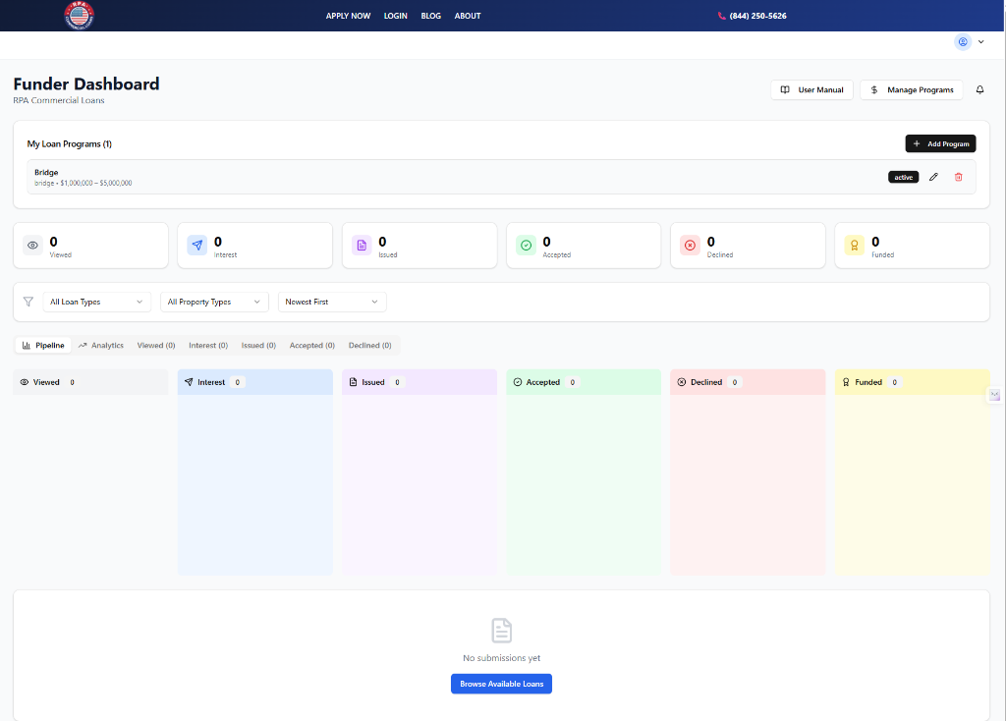Screen dimensions: 1006x721
Task: Open the Viewed (0) tab
Action: tap(156, 345)
